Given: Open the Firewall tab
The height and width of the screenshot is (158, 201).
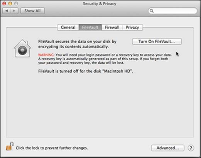Looking at the screenshot, I should (x=112, y=27).
